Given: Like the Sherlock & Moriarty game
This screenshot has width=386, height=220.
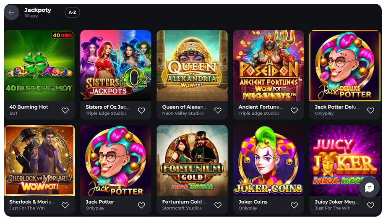Looking at the screenshot, I should (x=65, y=205).
